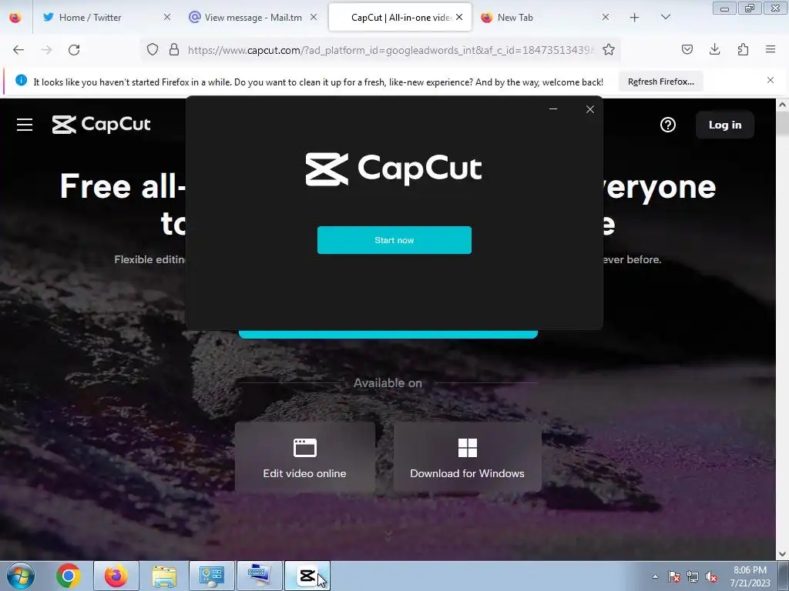Open the Firefox downloads panel
This screenshot has width=789, height=591.
[714, 49]
